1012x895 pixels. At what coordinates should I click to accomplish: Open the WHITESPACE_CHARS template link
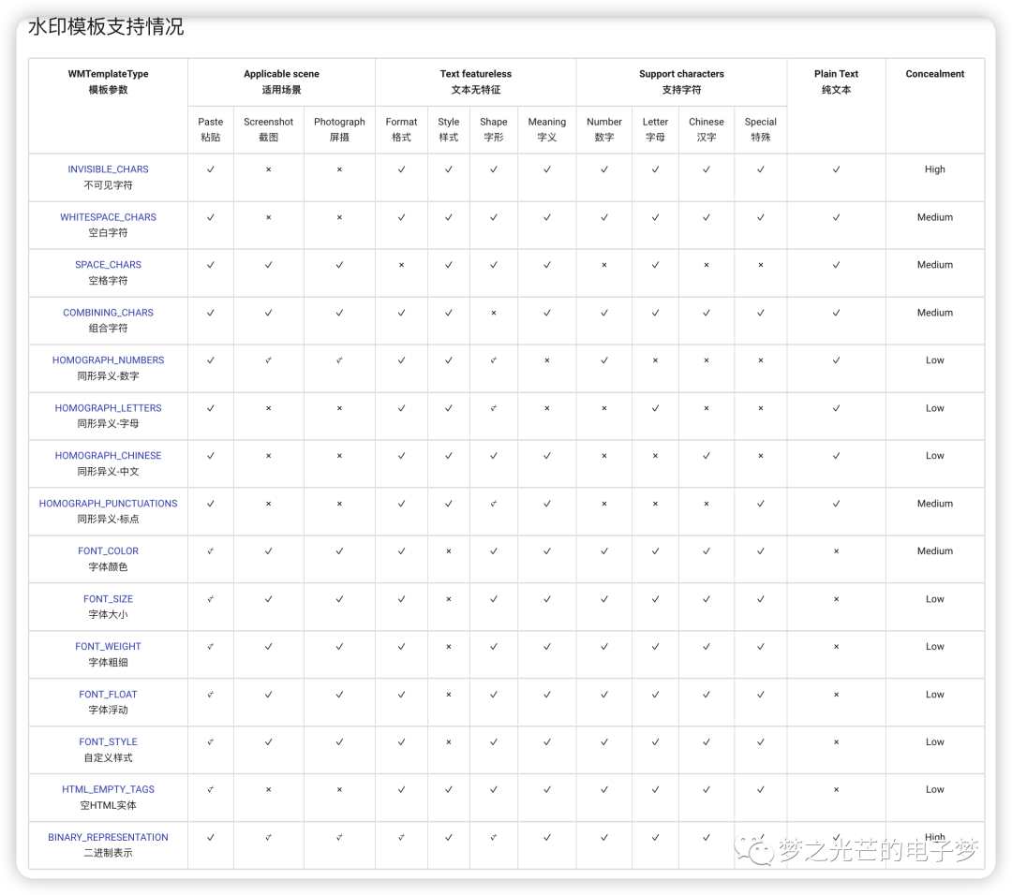(x=108, y=217)
